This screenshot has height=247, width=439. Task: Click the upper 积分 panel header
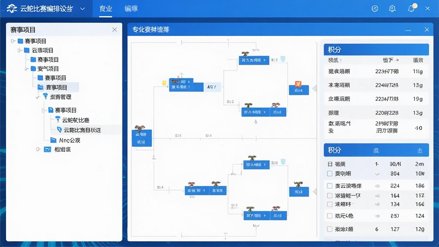click(x=376, y=50)
